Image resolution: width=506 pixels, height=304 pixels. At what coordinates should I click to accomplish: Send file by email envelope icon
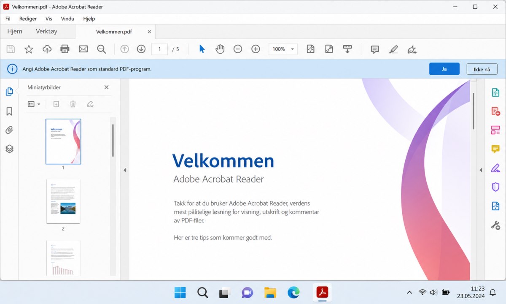(x=83, y=49)
